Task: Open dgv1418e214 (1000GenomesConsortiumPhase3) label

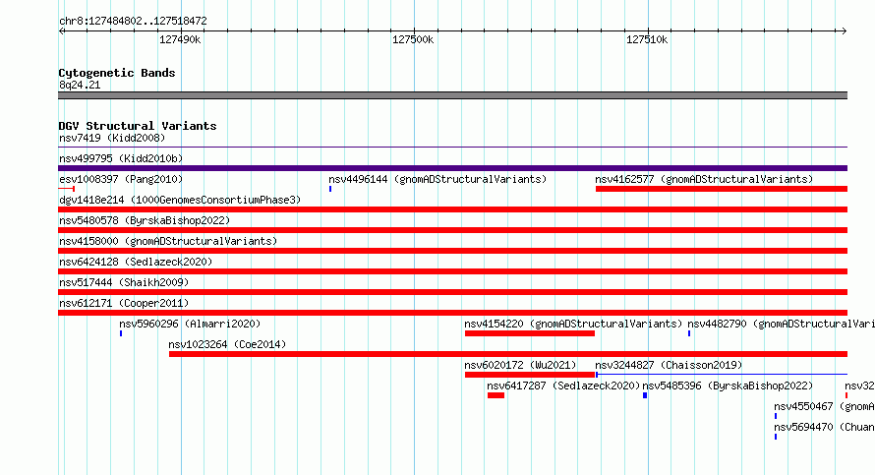Action: [x=180, y=200]
